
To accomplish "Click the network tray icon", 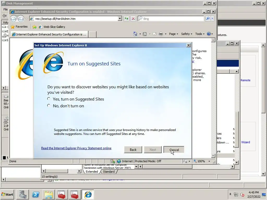I will 236,194.
